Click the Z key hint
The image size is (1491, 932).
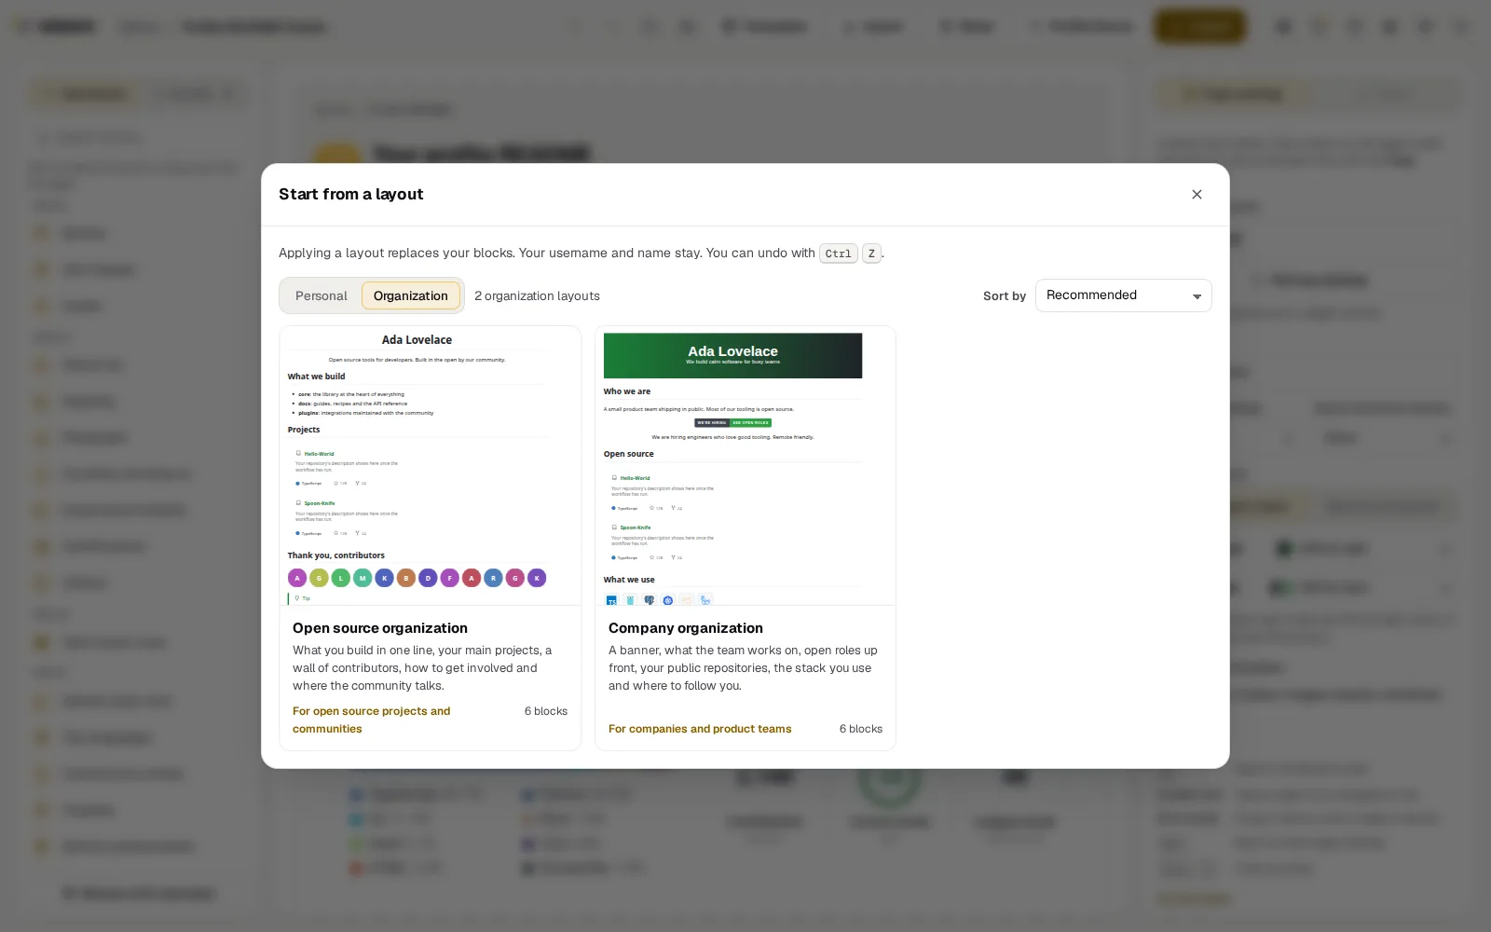(x=871, y=254)
